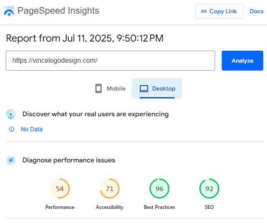The height and width of the screenshot is (223, 267).
Task: Select the Mobile phone icon
Action: [98, 88]
